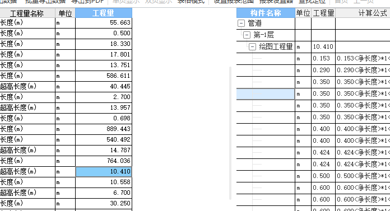Click 超高长度(m) in the 13.957 row
390x211 pixels.
[18, 107]
